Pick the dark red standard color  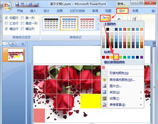(x=103, y=57)
